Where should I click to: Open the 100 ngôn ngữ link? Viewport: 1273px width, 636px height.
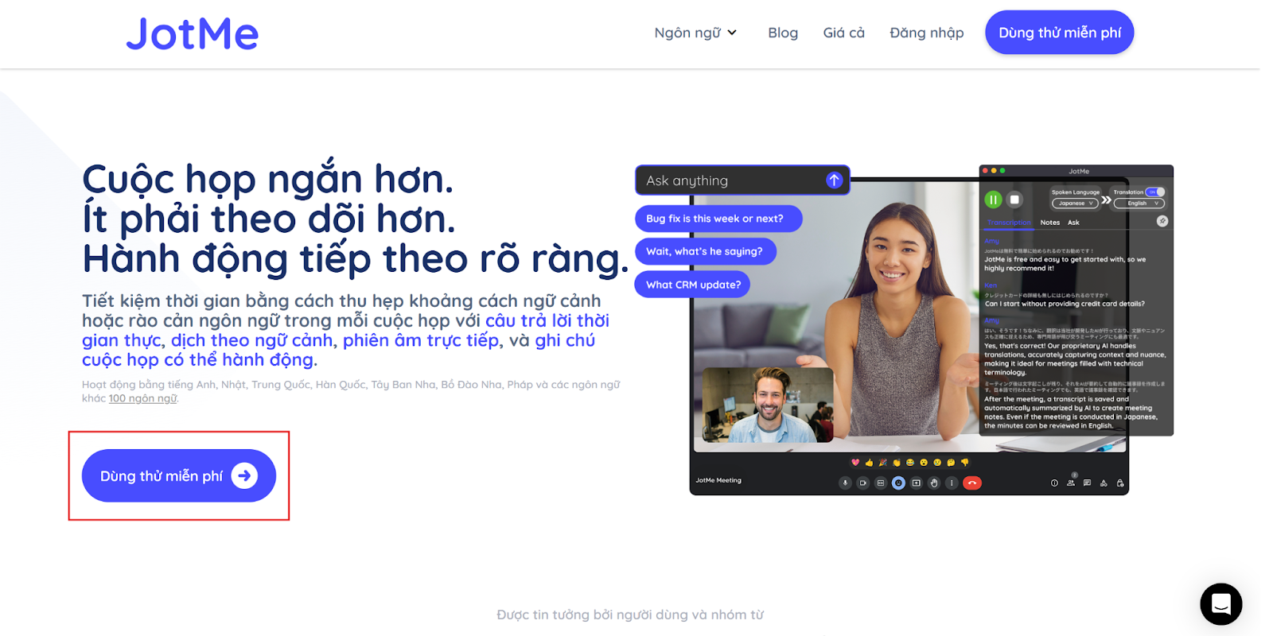pyautogui.click(x=143, y=398)
